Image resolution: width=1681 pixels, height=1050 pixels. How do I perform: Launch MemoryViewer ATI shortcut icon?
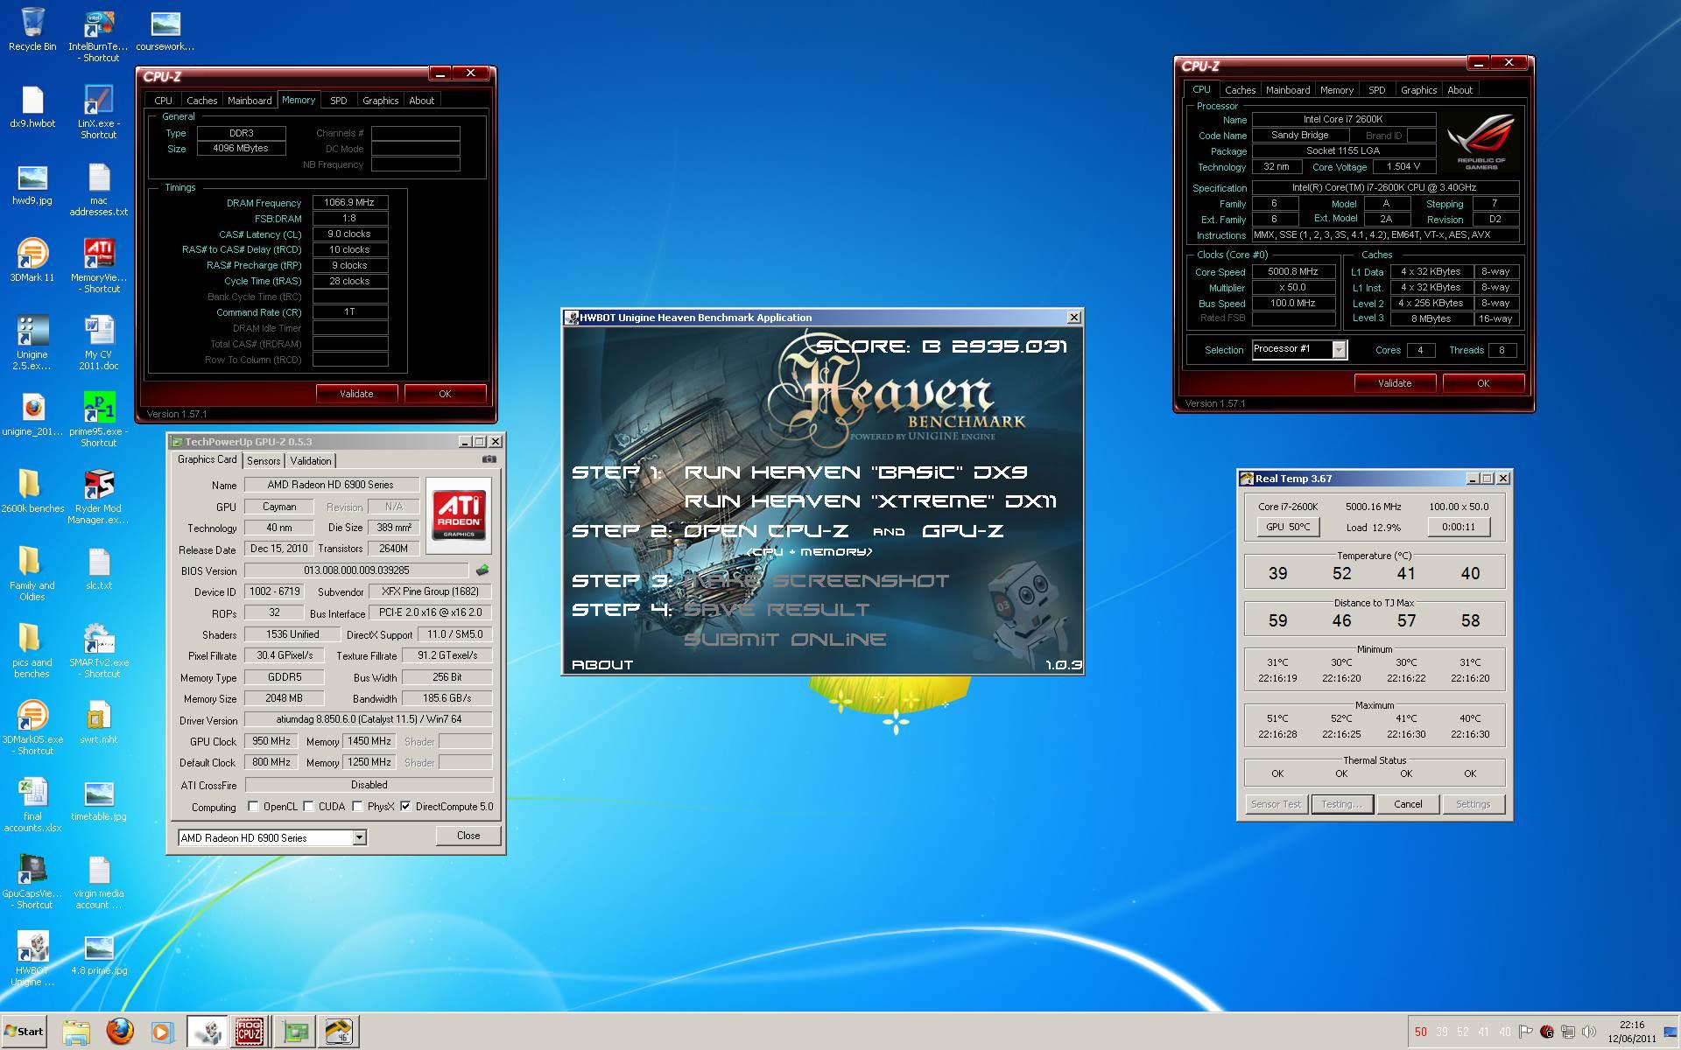click(99, 266)
